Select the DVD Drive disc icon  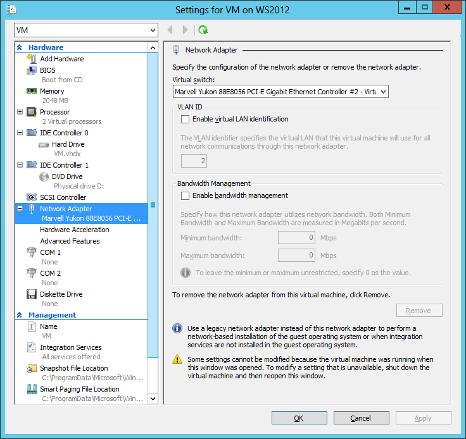tap(44, 176)
